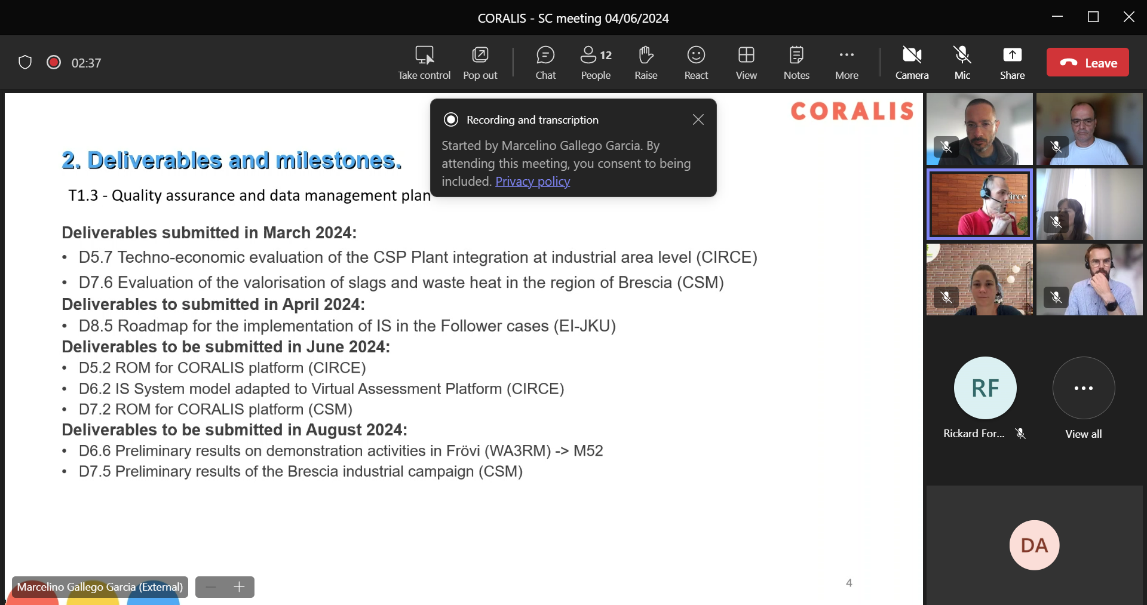The image size is (1147, 605).
Task: Raise your hand
Action: tap(646, 63)
